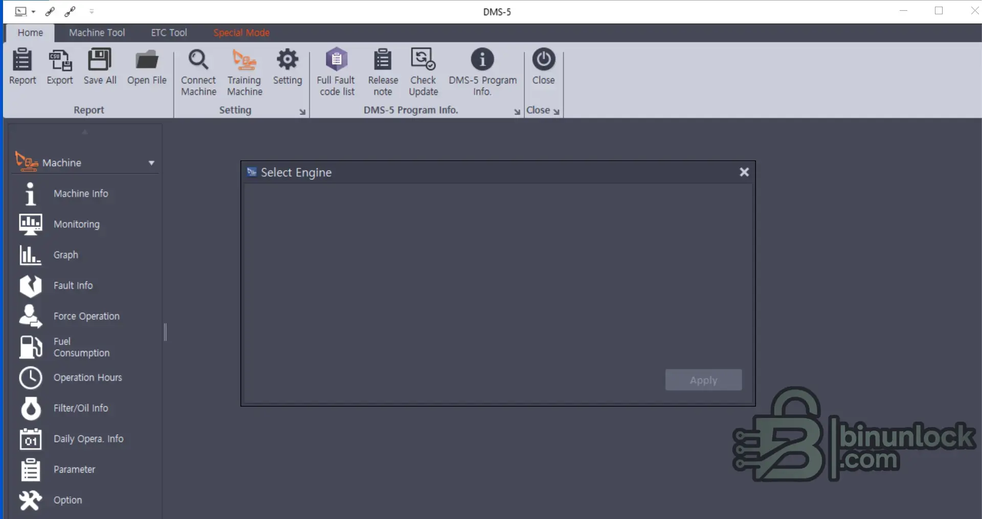Screen dimensions: 982x519
Task: Switch to the ETC Tool tab
Action: point(169,33)
